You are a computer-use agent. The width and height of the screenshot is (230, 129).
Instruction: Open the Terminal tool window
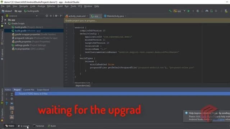click(38, 126)
